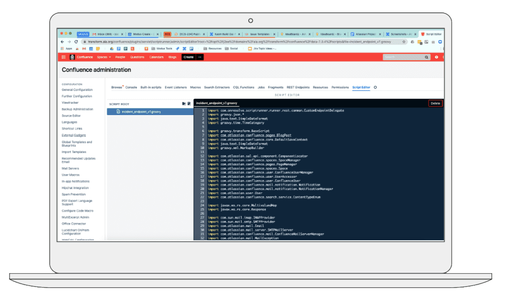The height and width of the screenshot is (298, 508).
Task: Click code line 1 import CustomEndpointDelegate
Action: coord(276,111)
